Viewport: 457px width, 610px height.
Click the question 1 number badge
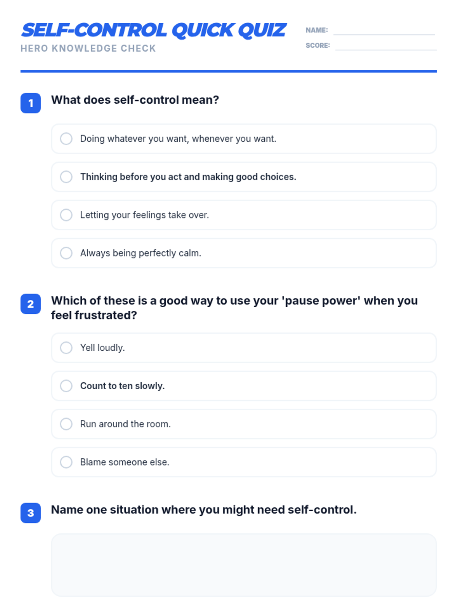pos(30,103)
